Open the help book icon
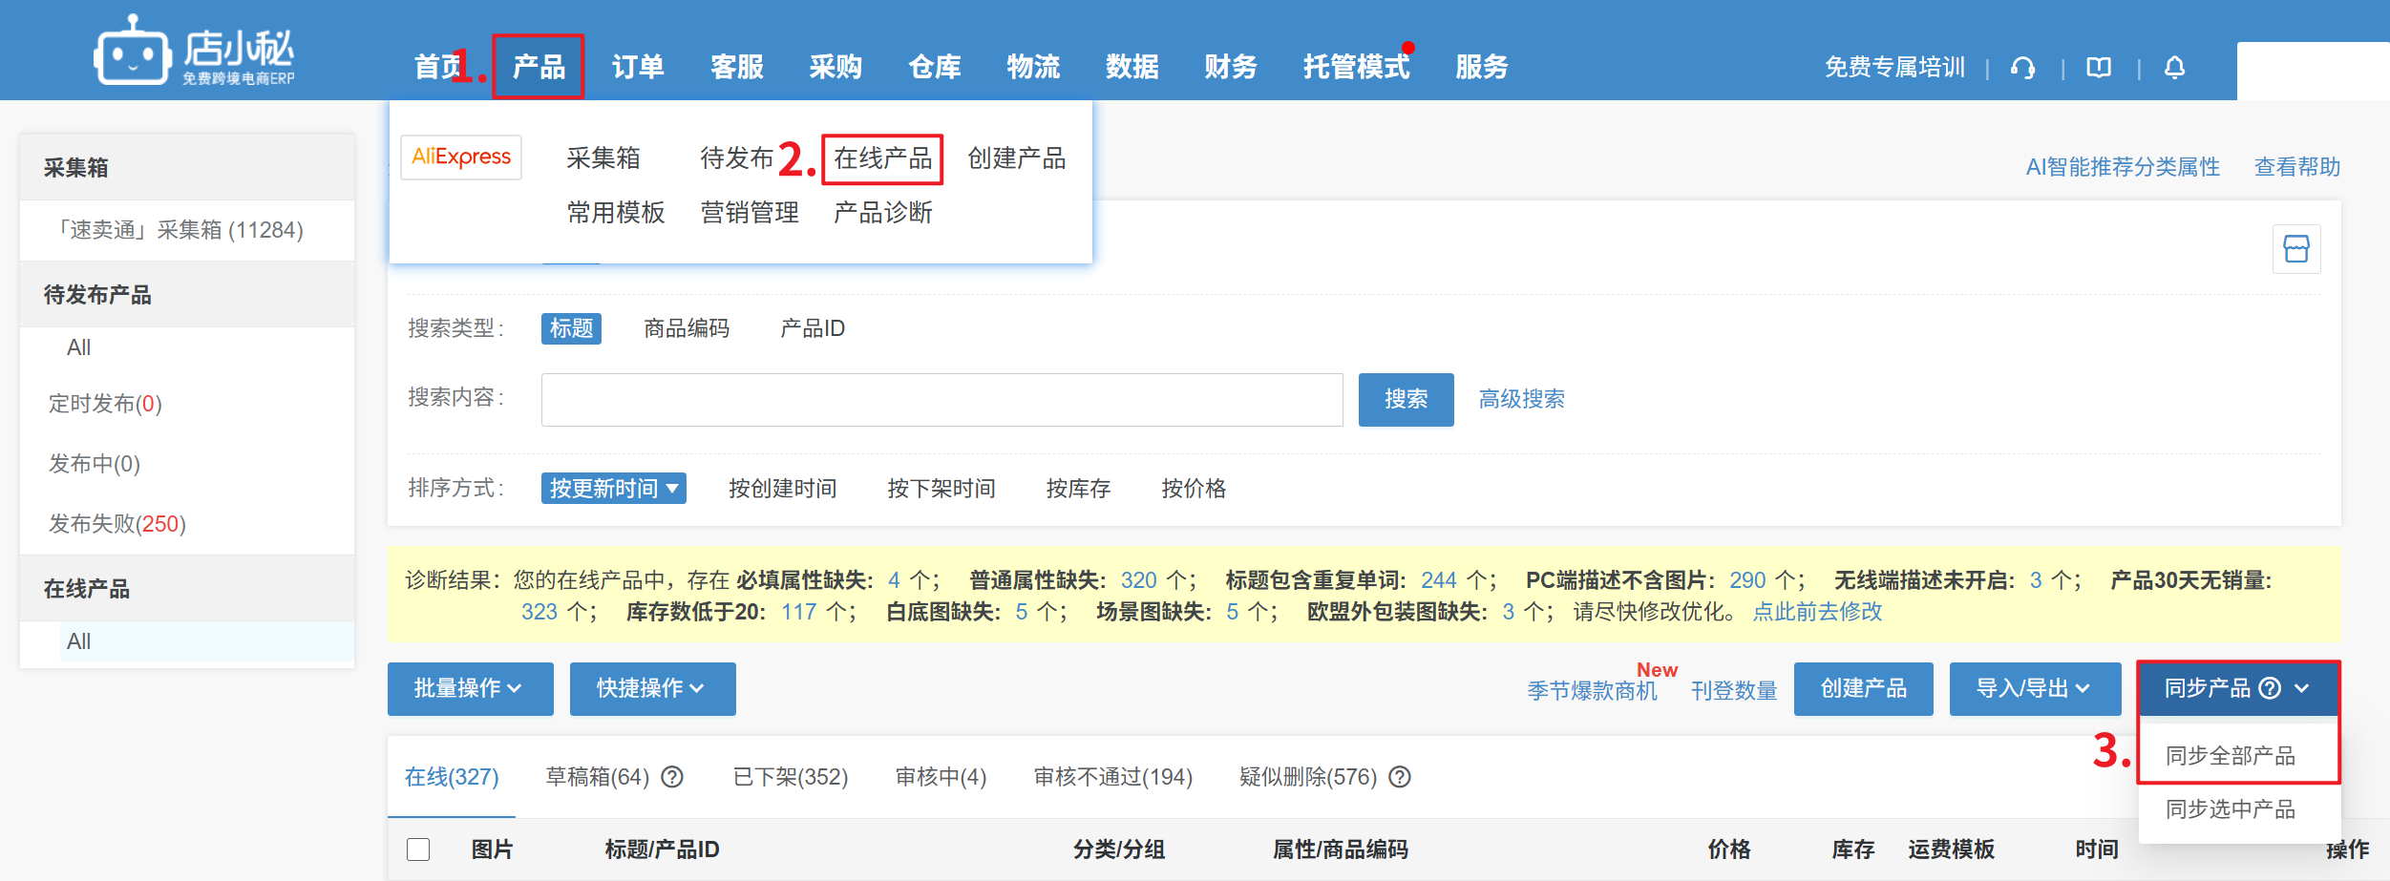The image size is (2390, 881). tap(2099, 68)
